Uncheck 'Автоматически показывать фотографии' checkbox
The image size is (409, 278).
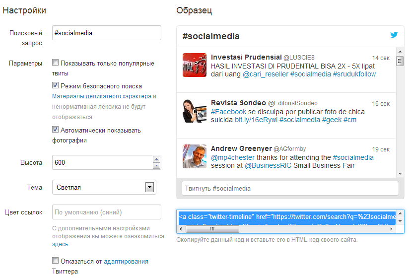pos(55,129)
